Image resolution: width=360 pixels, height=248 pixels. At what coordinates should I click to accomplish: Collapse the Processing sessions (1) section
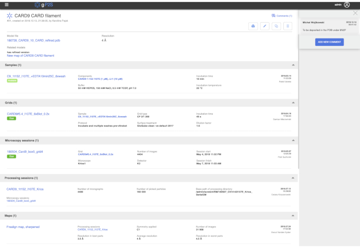pos(293,178)
